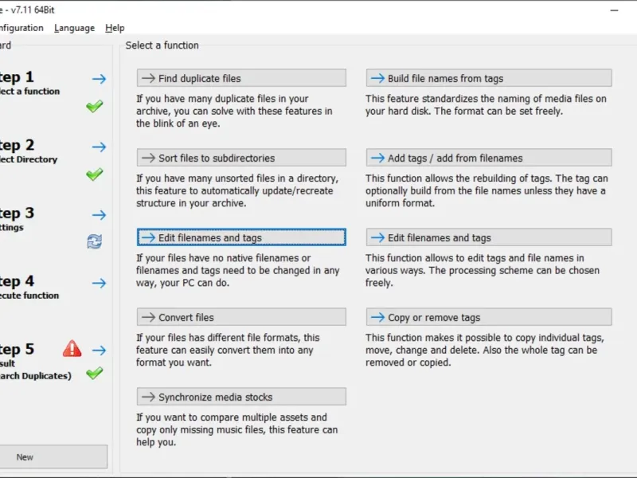Pick Build file names from tags
The image size is (637, 478).
[489, 78]
